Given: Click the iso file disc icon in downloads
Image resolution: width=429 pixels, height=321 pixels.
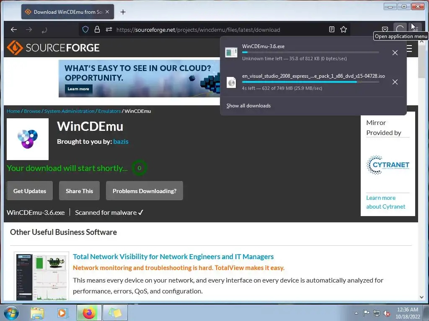Looking at the screenshot, I should click(231, 82).
